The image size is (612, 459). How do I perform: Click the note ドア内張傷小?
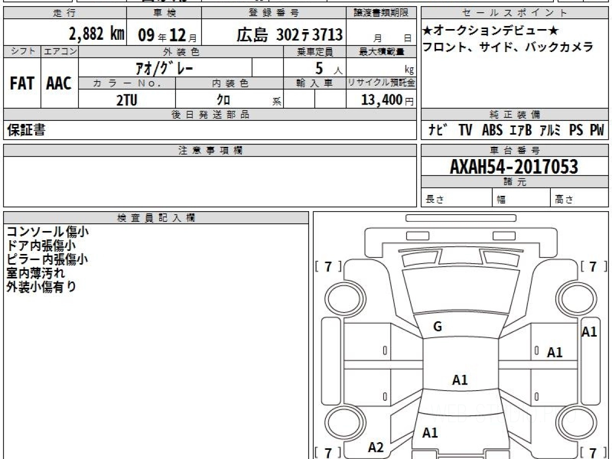41,246
